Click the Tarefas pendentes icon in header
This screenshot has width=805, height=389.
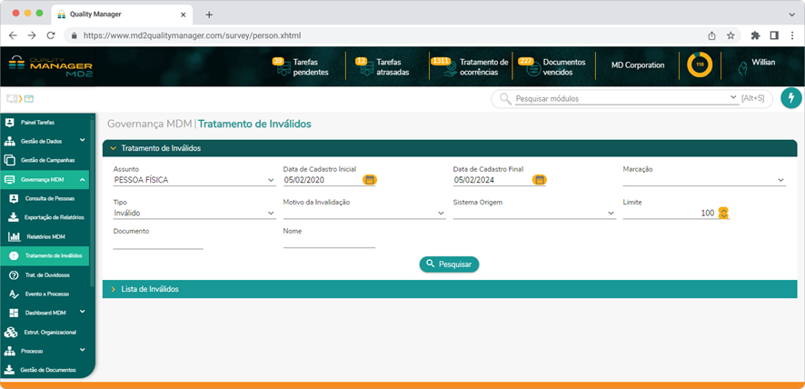click(x=280, y=65)
